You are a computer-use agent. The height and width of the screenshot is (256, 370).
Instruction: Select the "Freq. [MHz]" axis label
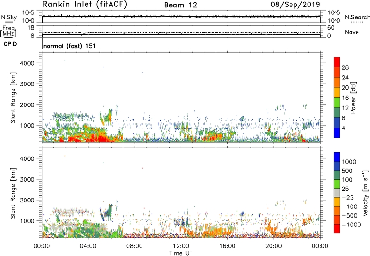[x=9, y=31]
